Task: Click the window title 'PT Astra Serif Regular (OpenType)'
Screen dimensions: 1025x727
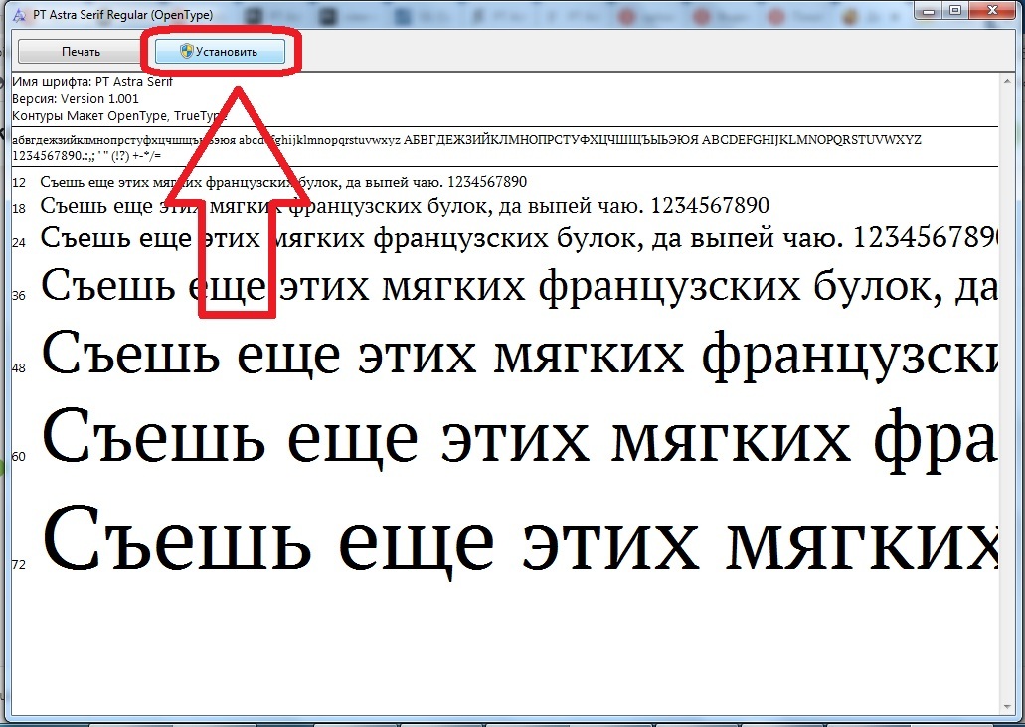Action: [x=123, y=14]
